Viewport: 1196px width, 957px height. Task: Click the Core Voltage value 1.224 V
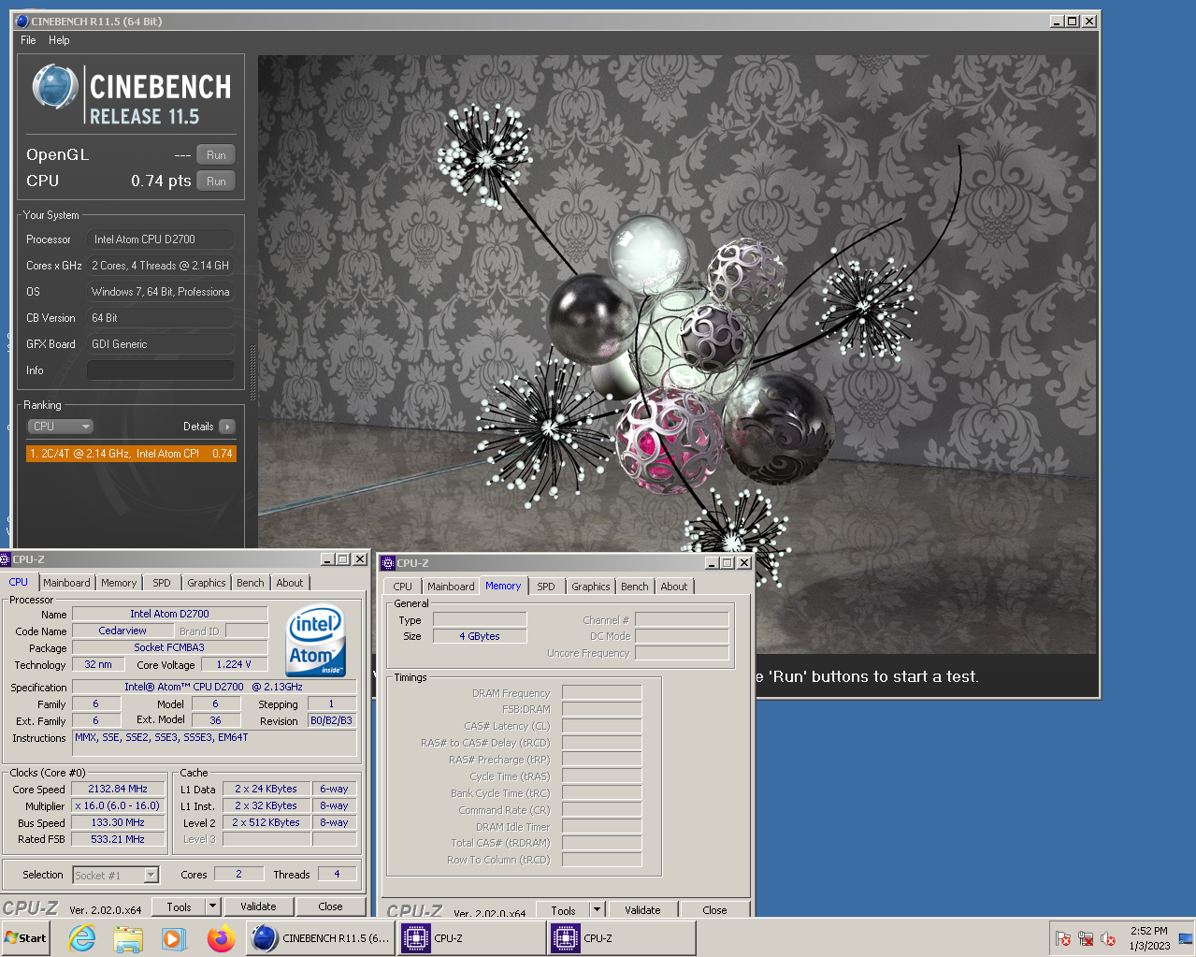tap(233, 664)
